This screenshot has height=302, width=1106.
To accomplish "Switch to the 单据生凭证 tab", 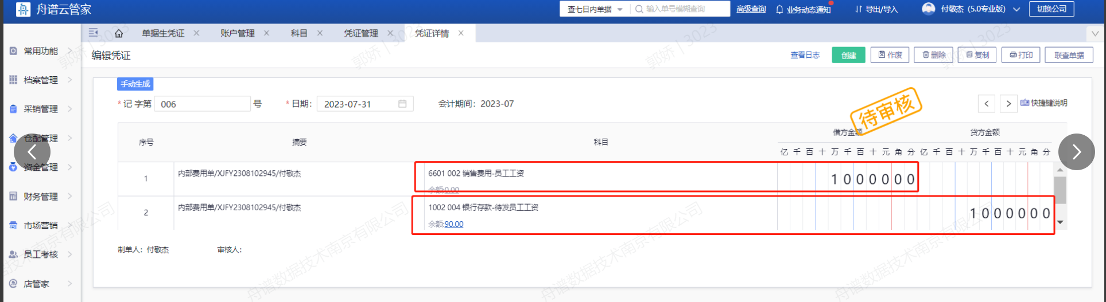I will (163, 33).
